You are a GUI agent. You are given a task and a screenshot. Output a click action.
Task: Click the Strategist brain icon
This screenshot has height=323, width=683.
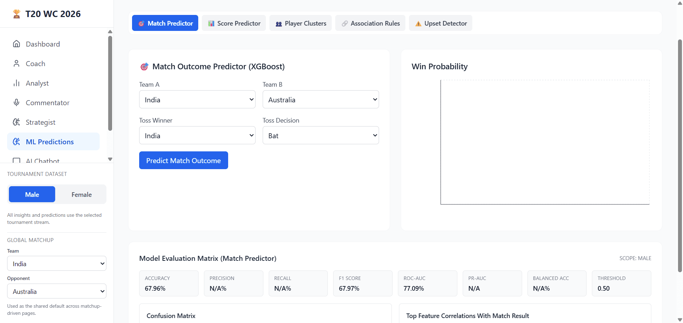point(16,122)
